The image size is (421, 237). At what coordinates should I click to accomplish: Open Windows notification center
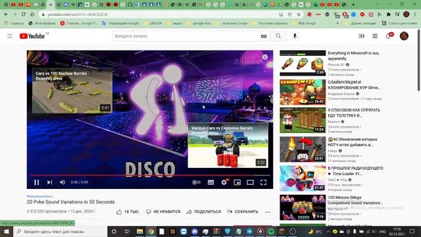pos(412,231)
